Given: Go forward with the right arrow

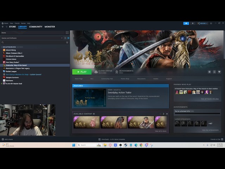Looking at the screenshot, I should point(6,27).
